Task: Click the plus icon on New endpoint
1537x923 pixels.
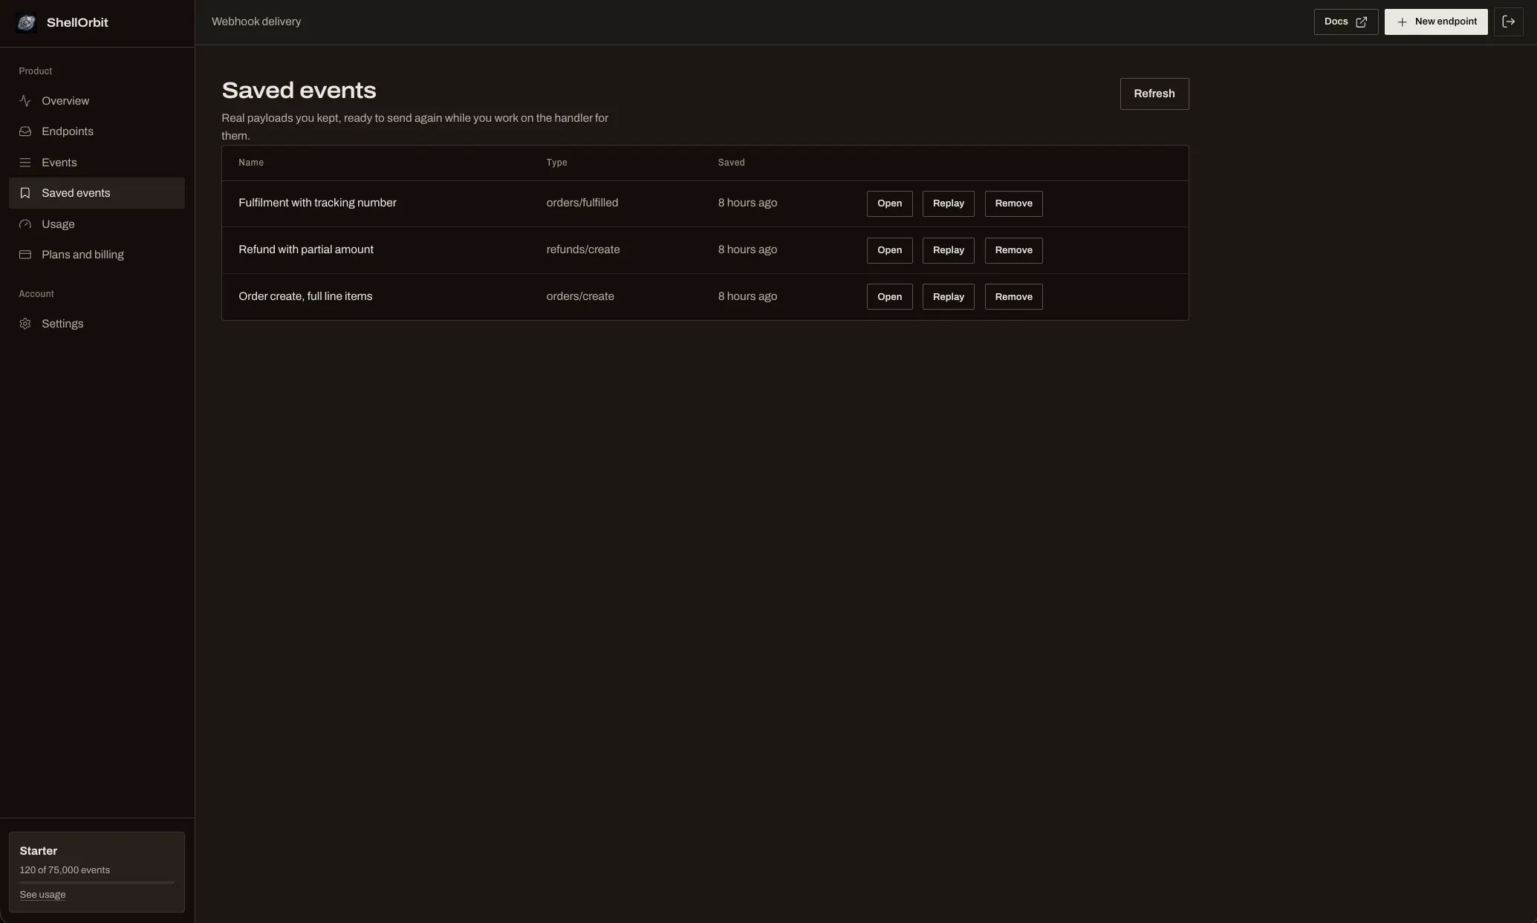Action: (1402, 22)
